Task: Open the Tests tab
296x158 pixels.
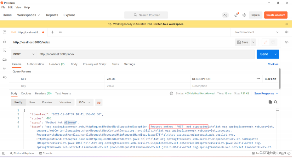Action: 115,65
